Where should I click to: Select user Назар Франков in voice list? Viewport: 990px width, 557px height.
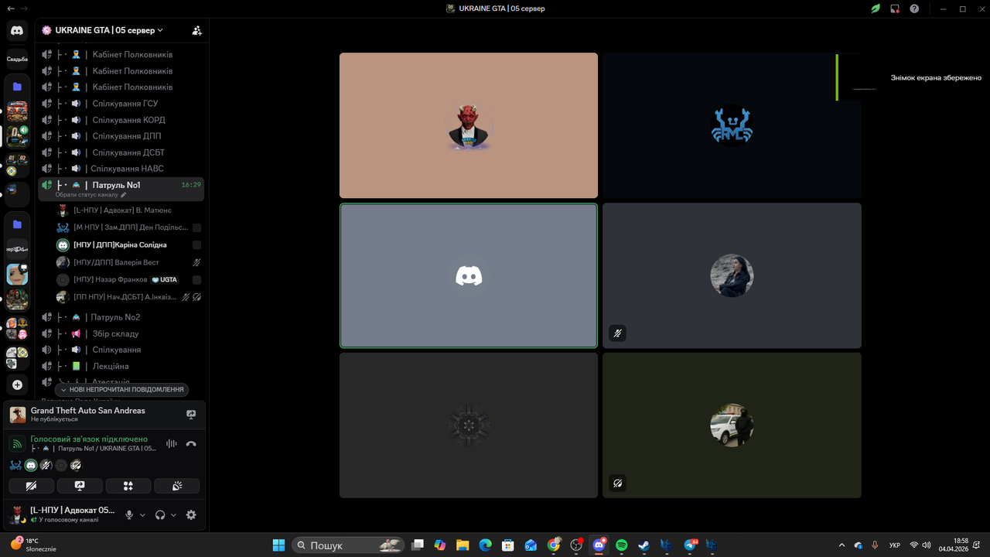click(128, 279)
